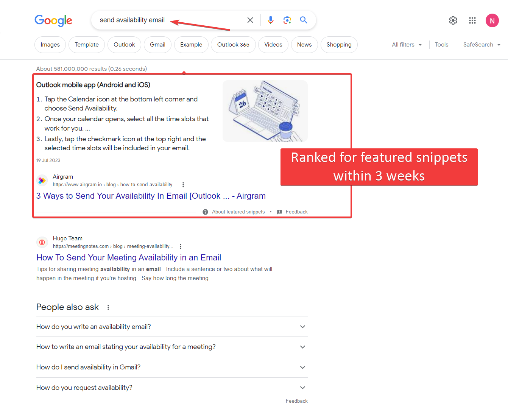Select the Outlook filter chip
508x405 pixels.
(x=124, y=45)
